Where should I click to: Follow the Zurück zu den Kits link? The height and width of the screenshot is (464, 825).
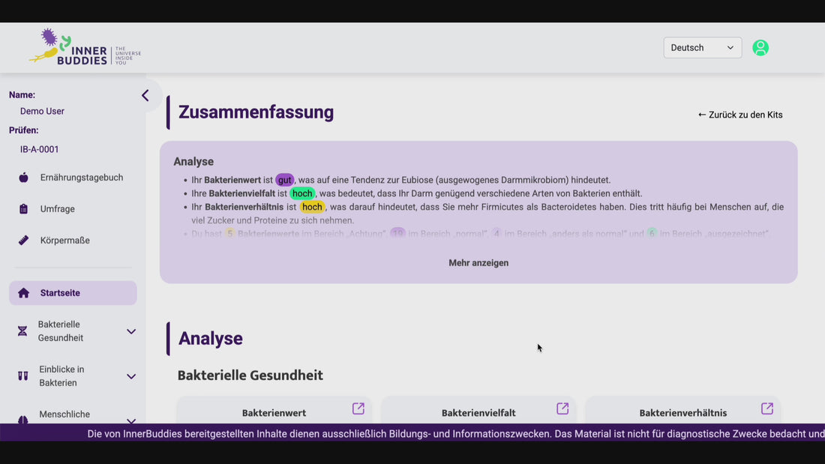pyautogui.click(x=740, y=115)
